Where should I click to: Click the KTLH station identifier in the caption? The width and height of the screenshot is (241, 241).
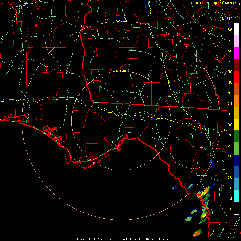(128, 239)
